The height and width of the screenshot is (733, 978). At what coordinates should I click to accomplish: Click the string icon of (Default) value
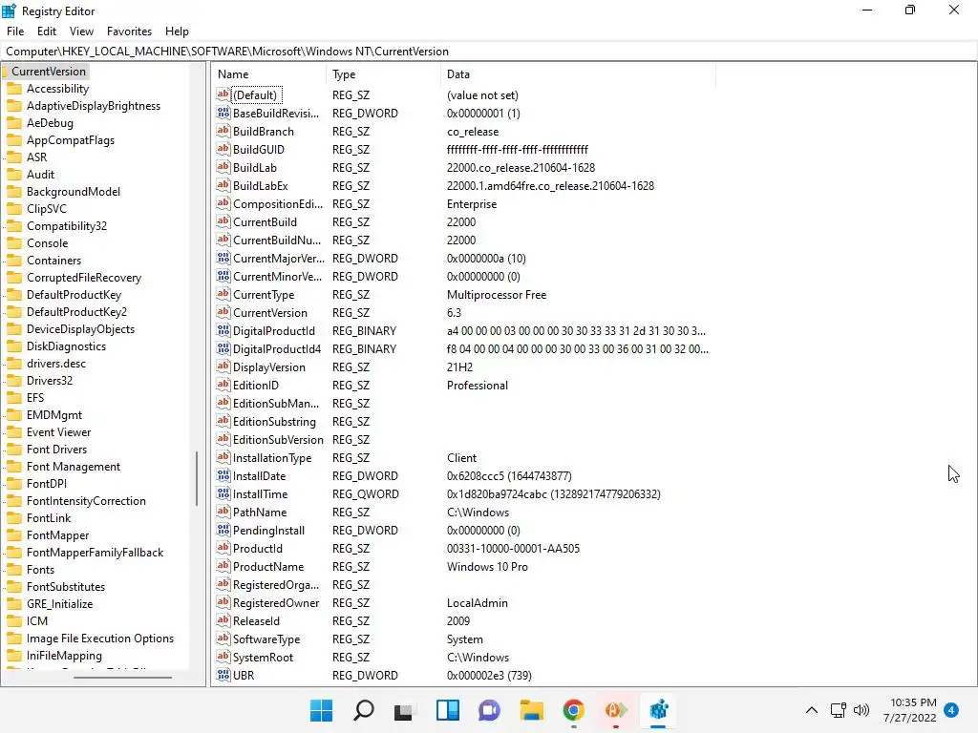pos(223,94)
